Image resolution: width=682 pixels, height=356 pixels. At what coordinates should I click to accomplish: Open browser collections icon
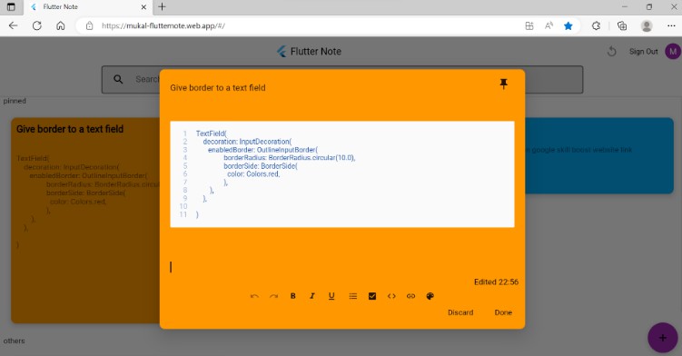[622, 25]
